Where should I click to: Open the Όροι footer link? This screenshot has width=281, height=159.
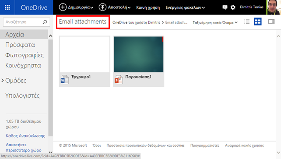pyautogui.click(x=97, y=145)
